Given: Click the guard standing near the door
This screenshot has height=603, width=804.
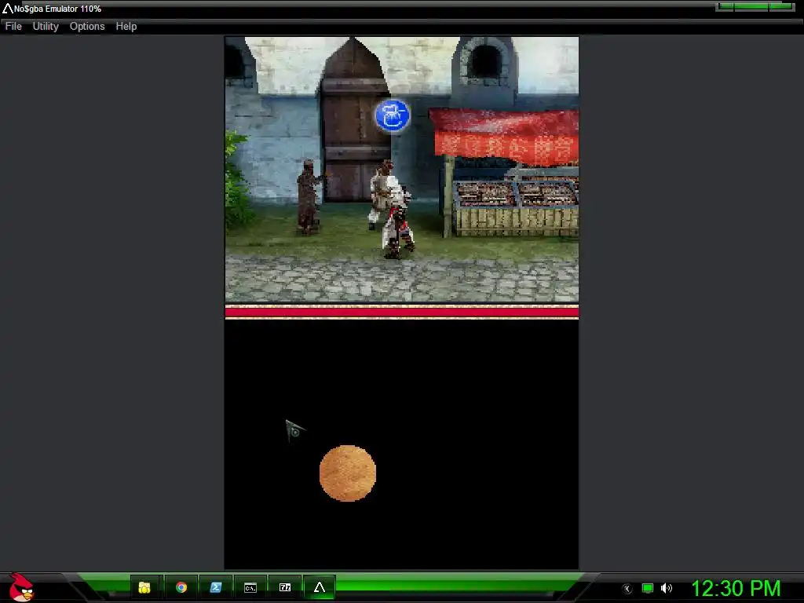Looking at the screenshot, I should (309, 197).
